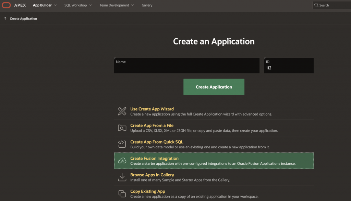This screenshot has height=201, width=351.
Task: Click the Fusion Integration cloud icon
Action: tap(122, 161)
